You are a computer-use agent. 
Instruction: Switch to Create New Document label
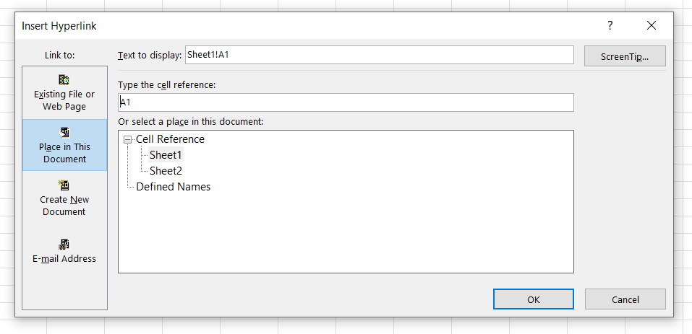[x=64, y=206]
